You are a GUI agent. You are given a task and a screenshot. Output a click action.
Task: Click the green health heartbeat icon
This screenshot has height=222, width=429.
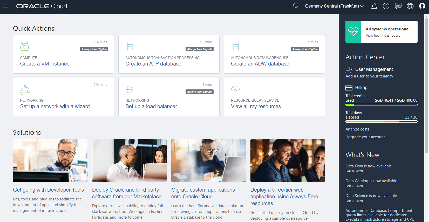353,32
